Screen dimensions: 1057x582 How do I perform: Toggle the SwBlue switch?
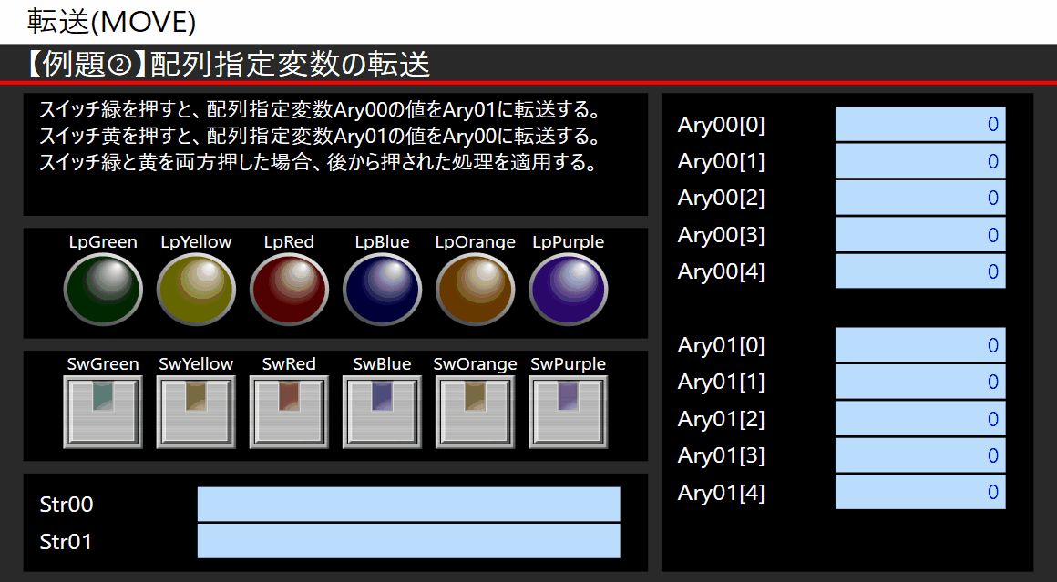(382, 412)
